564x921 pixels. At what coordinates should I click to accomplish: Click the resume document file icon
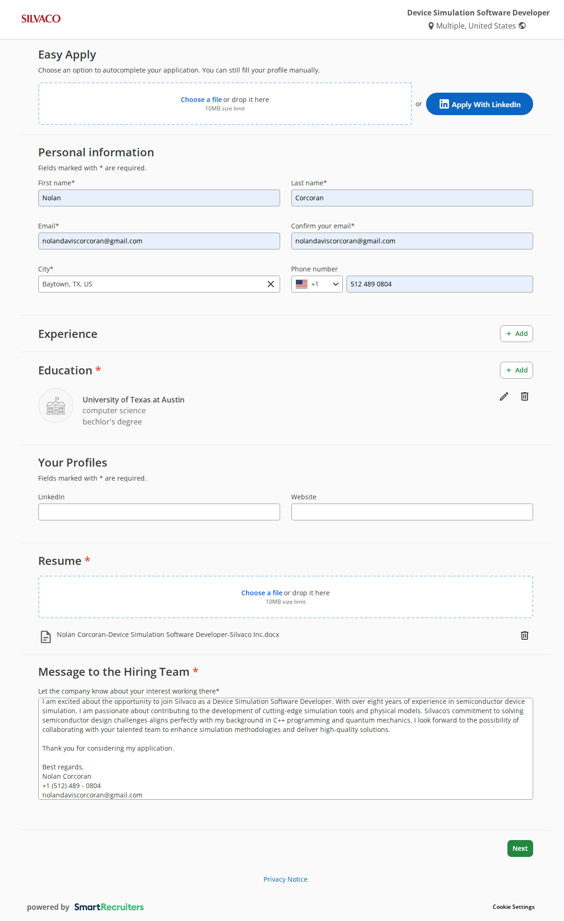46,636
